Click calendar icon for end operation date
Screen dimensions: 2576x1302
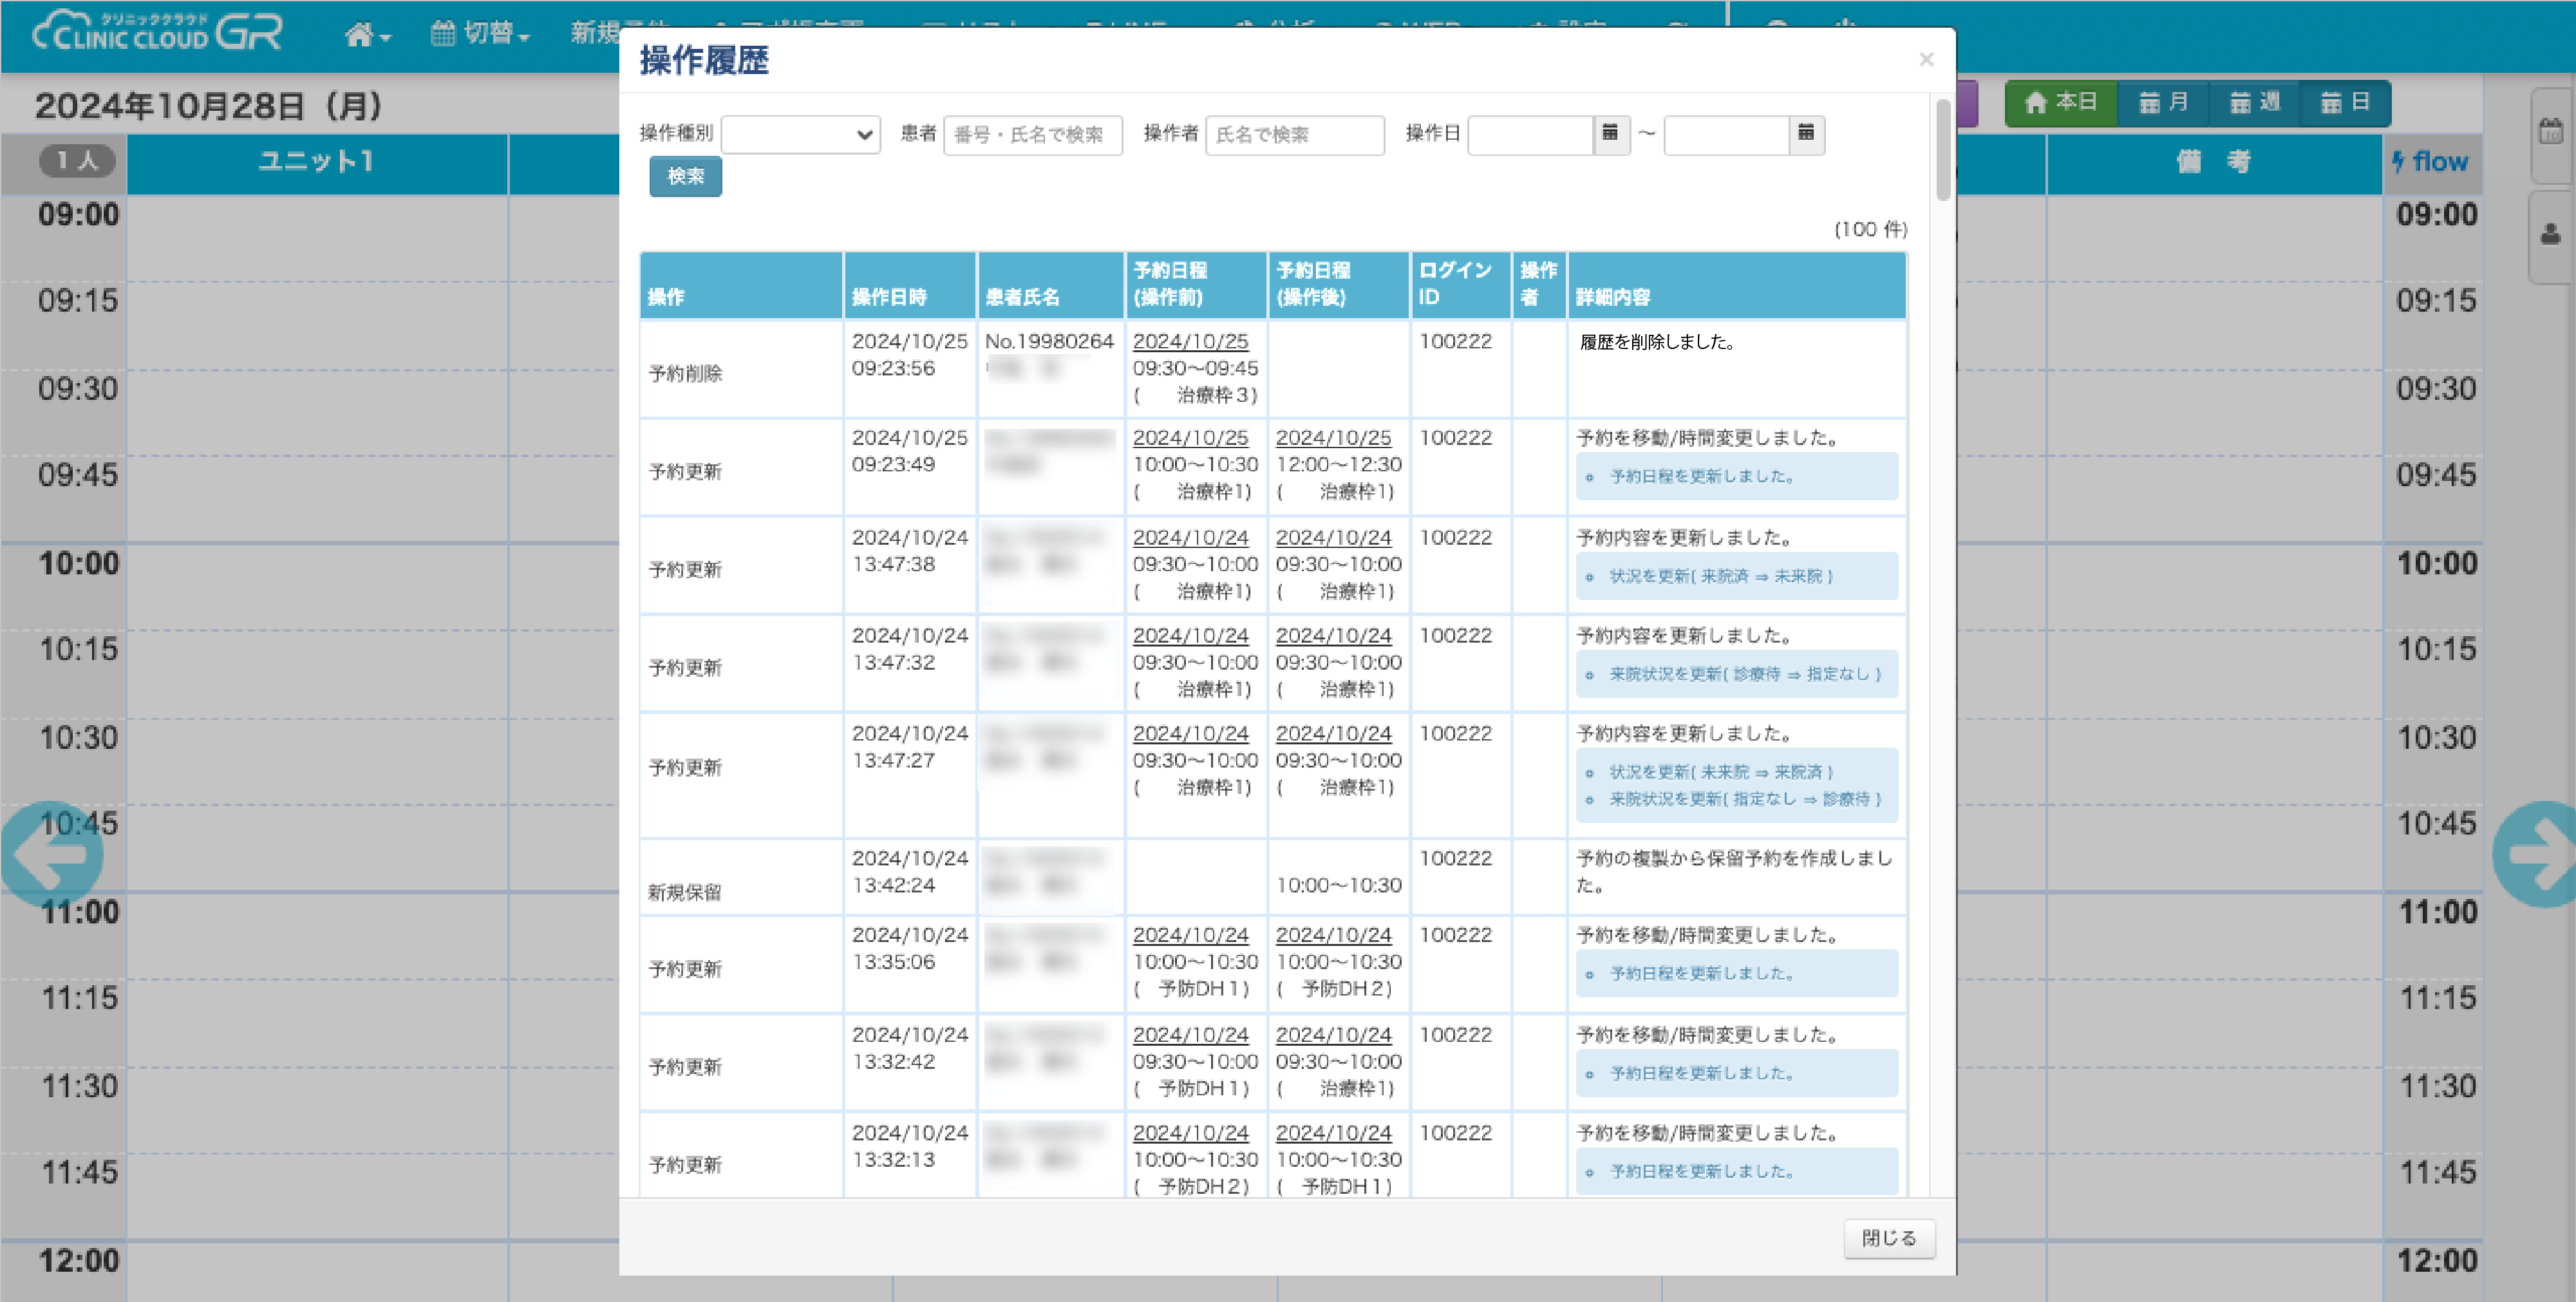1805,133
